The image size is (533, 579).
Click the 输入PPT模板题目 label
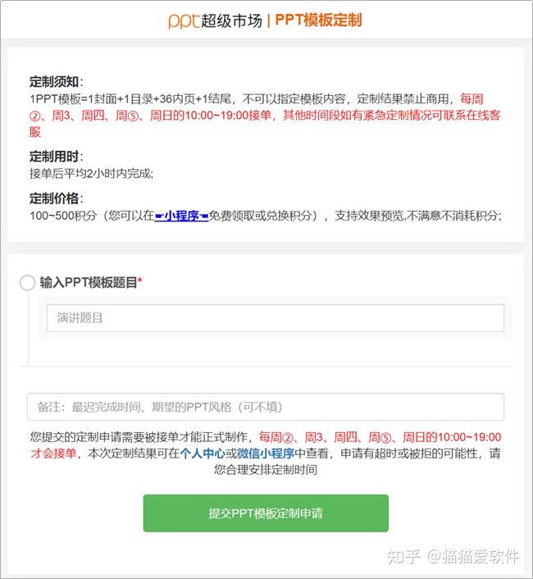coord(89,283)
